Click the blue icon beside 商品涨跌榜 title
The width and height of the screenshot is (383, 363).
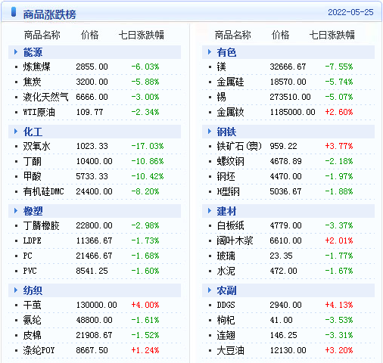pyautogui.click(x=14, y=12)
